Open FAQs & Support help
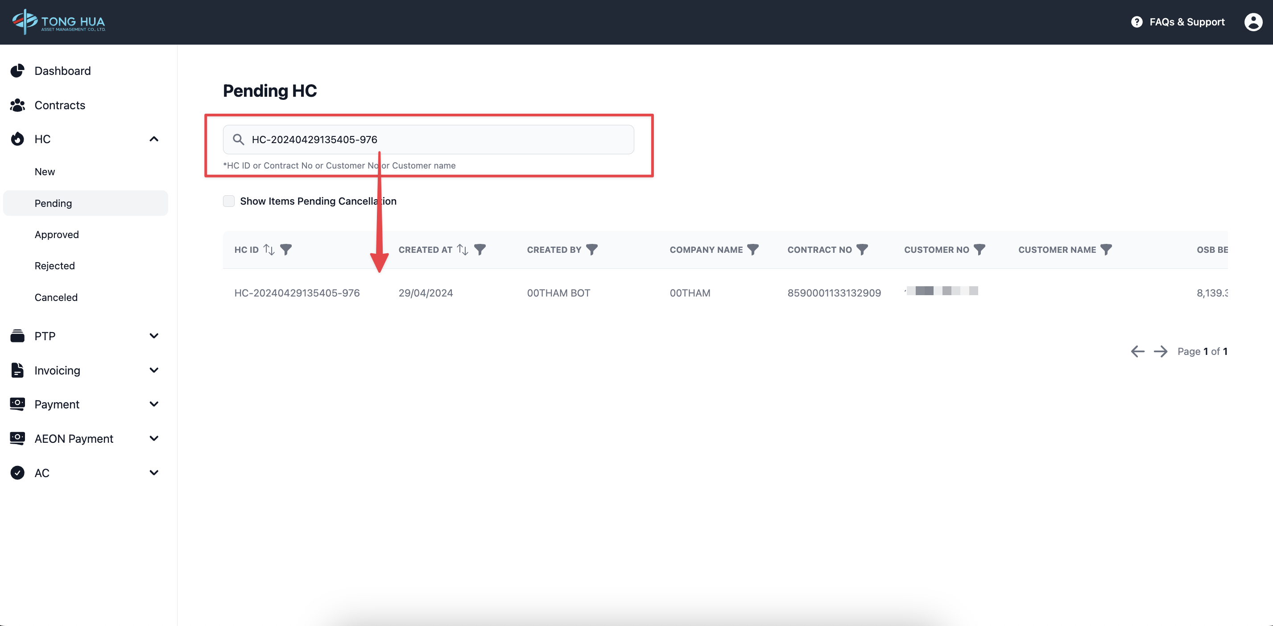This screenshot has width=1273, height=626. pyautogui.click(x=1178, y=22)
